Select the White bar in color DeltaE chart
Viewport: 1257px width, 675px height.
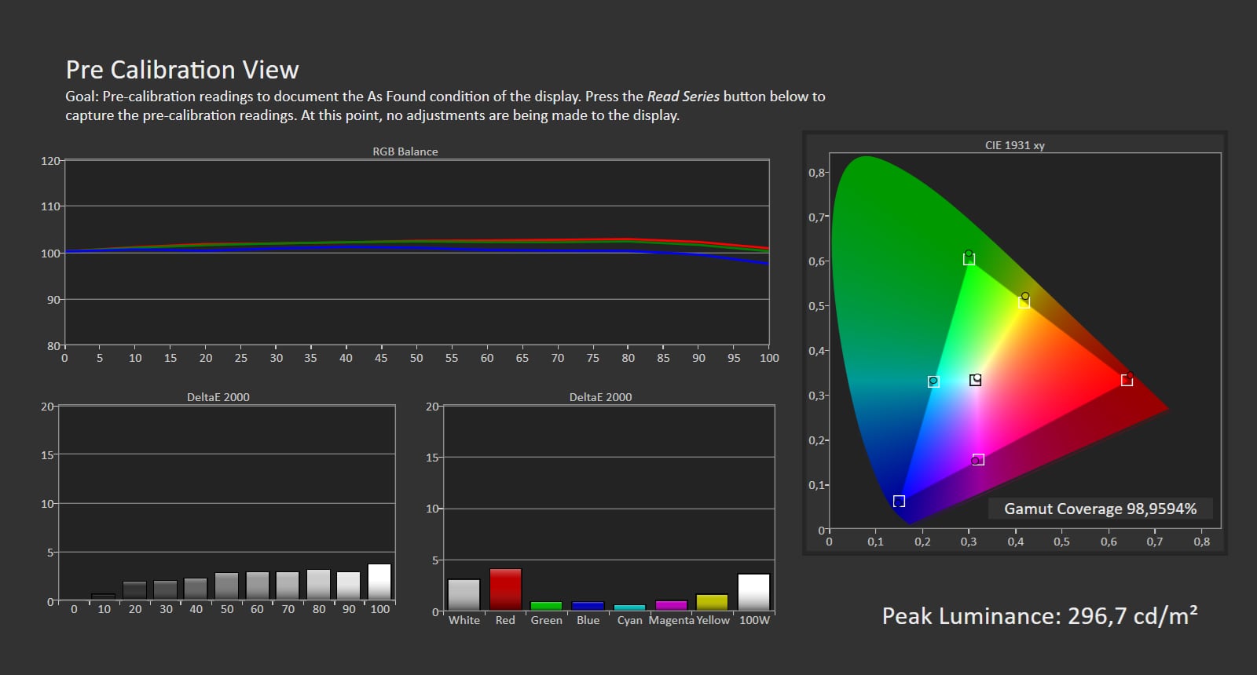[464, 594]
